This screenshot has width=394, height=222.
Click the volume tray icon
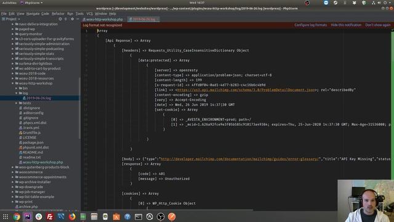coord(379,2)
